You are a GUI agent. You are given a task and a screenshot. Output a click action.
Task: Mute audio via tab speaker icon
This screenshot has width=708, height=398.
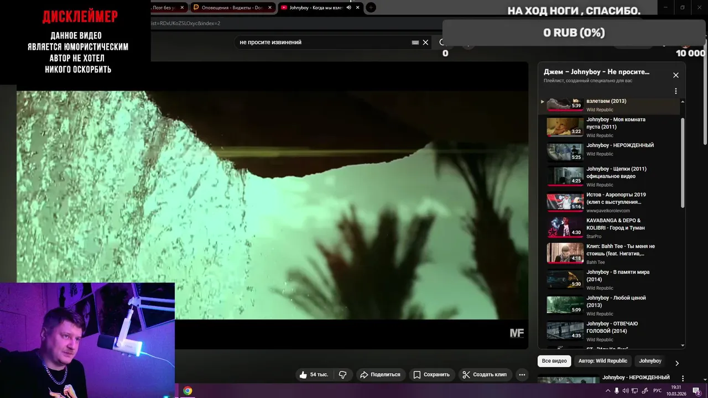pyautogui.click(x=348, y=7)
